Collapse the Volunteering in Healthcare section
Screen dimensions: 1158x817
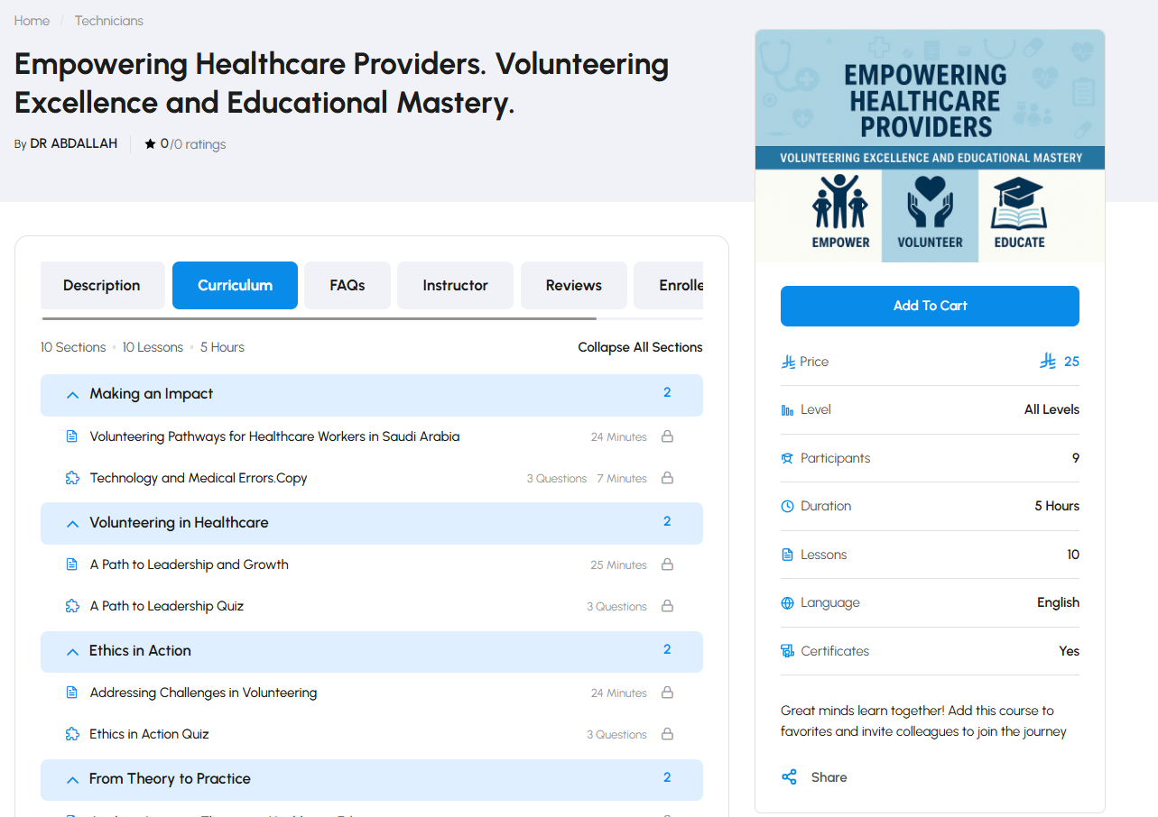[72, 523]
